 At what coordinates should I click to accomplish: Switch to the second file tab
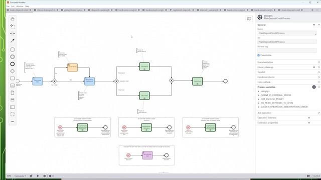[46, 10]
